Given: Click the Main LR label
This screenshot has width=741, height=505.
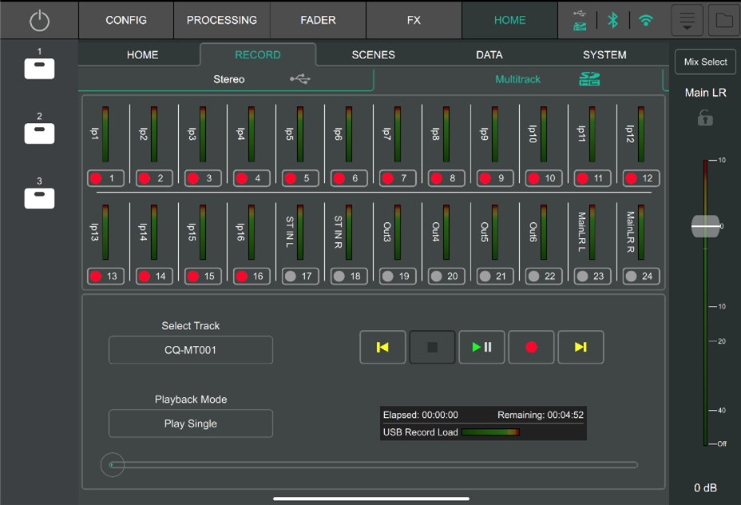Looking at the screenshot, I should pyautogui.click(x=705, y=93).
